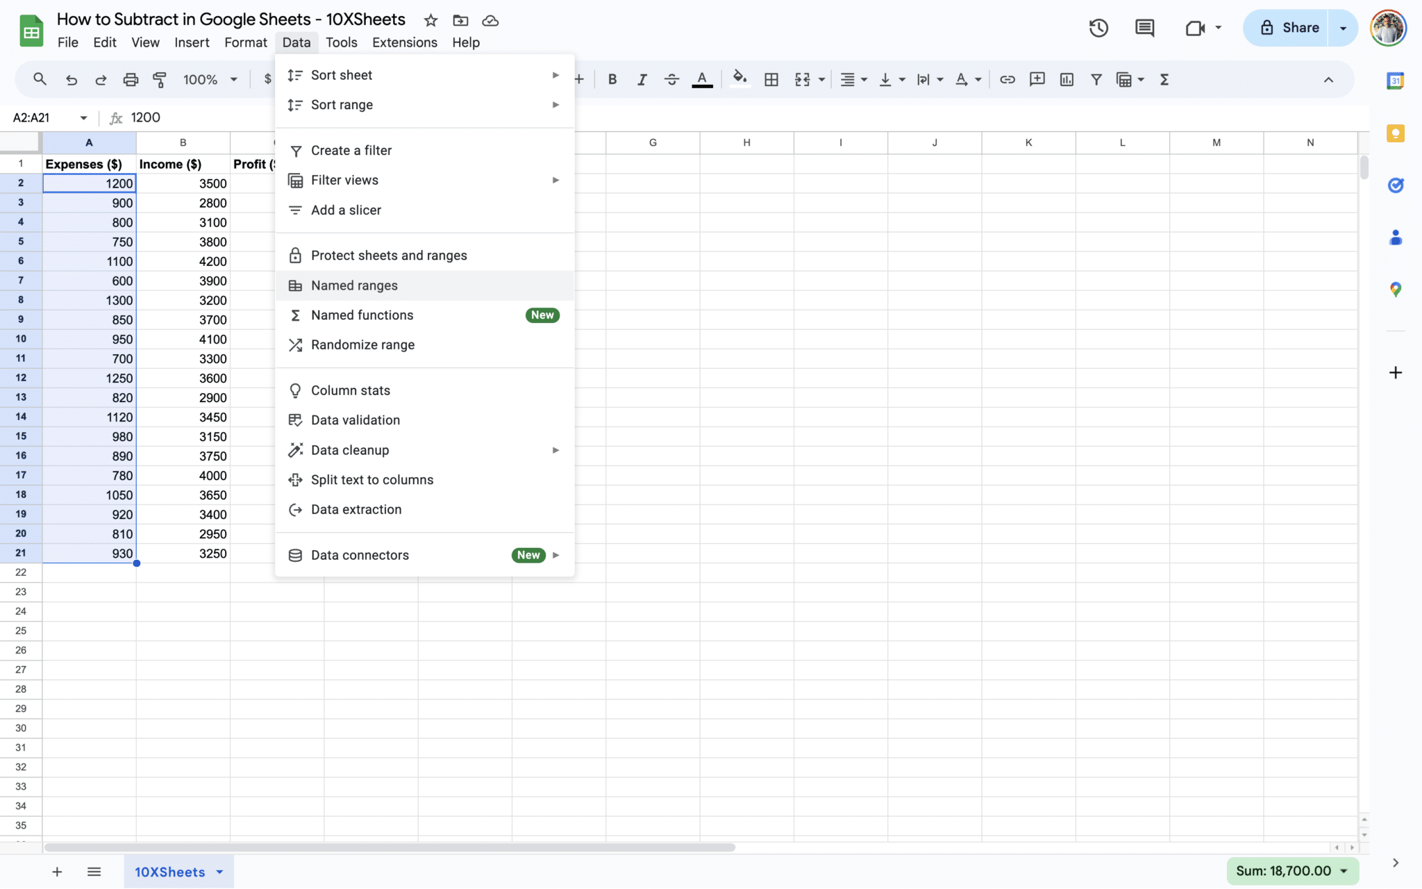Open the comments panel
The height and width of the screenshot is (889, 1422).
tap(1144, 28)
